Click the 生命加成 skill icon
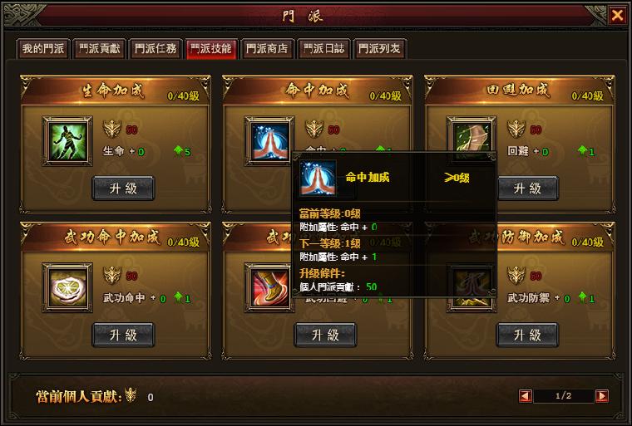The width and height of the screenshot is (632, 426). click(67, 141)
